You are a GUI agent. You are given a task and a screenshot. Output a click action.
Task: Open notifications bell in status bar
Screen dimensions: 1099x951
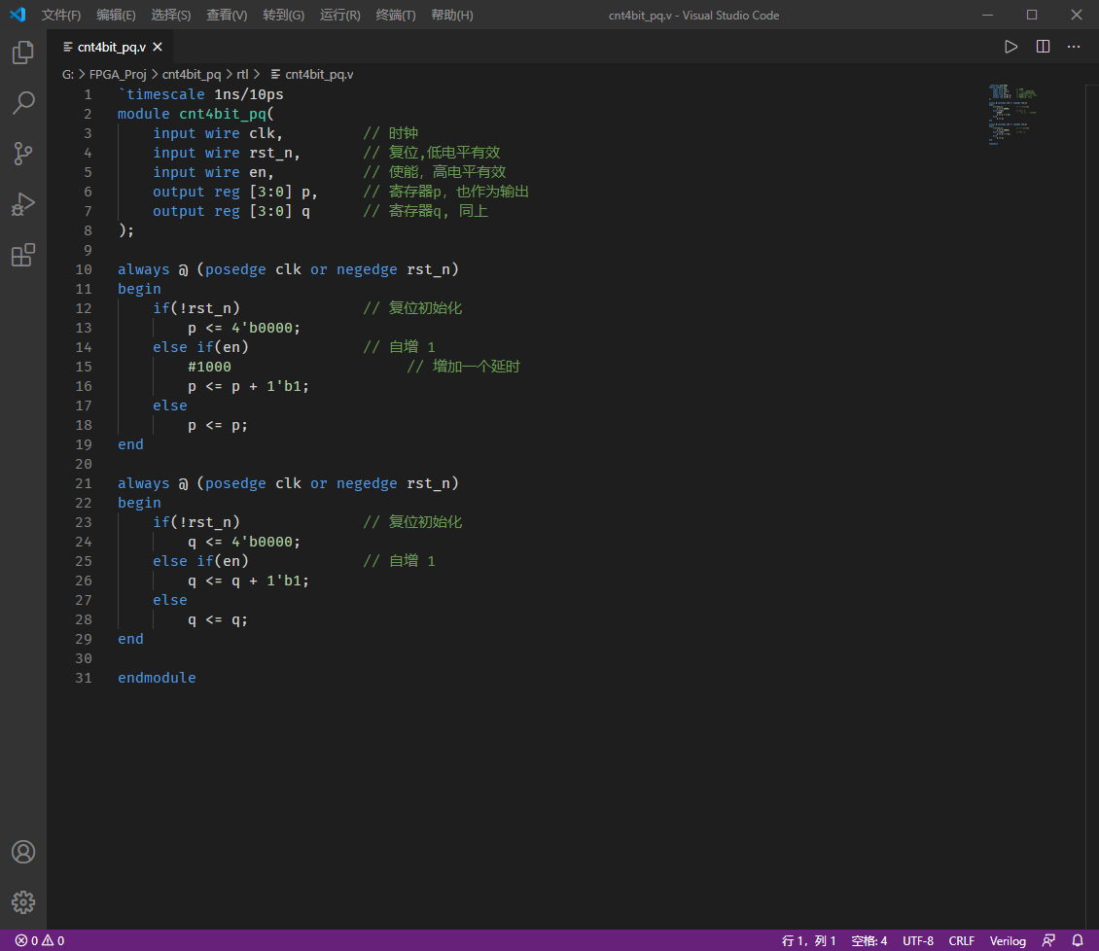point(1078,940)
